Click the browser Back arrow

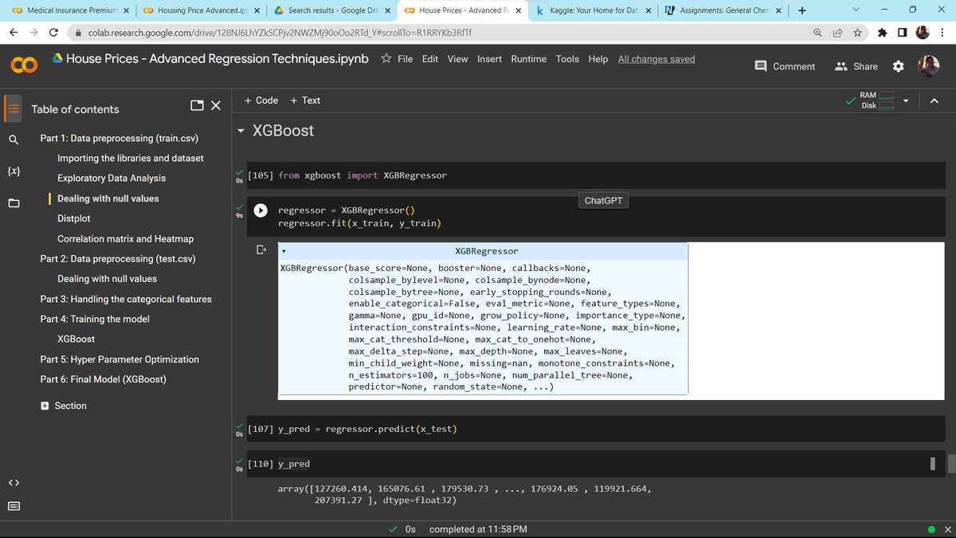(14, 33)
